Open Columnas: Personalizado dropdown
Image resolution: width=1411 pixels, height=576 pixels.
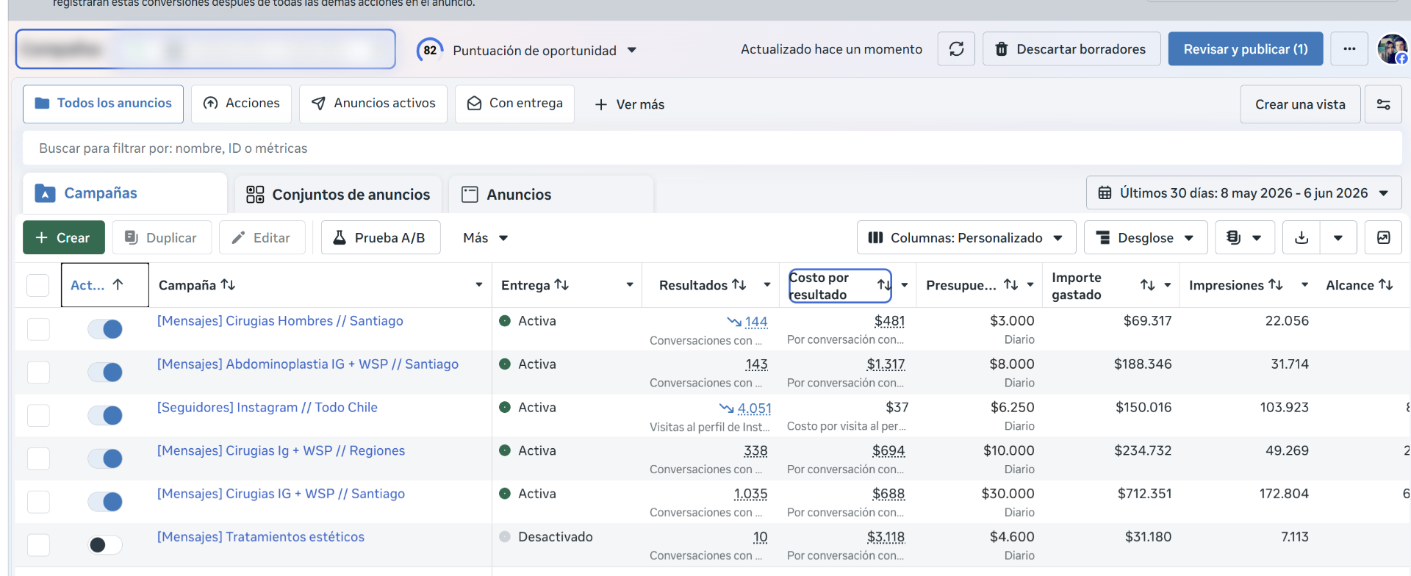click(966, 238)
